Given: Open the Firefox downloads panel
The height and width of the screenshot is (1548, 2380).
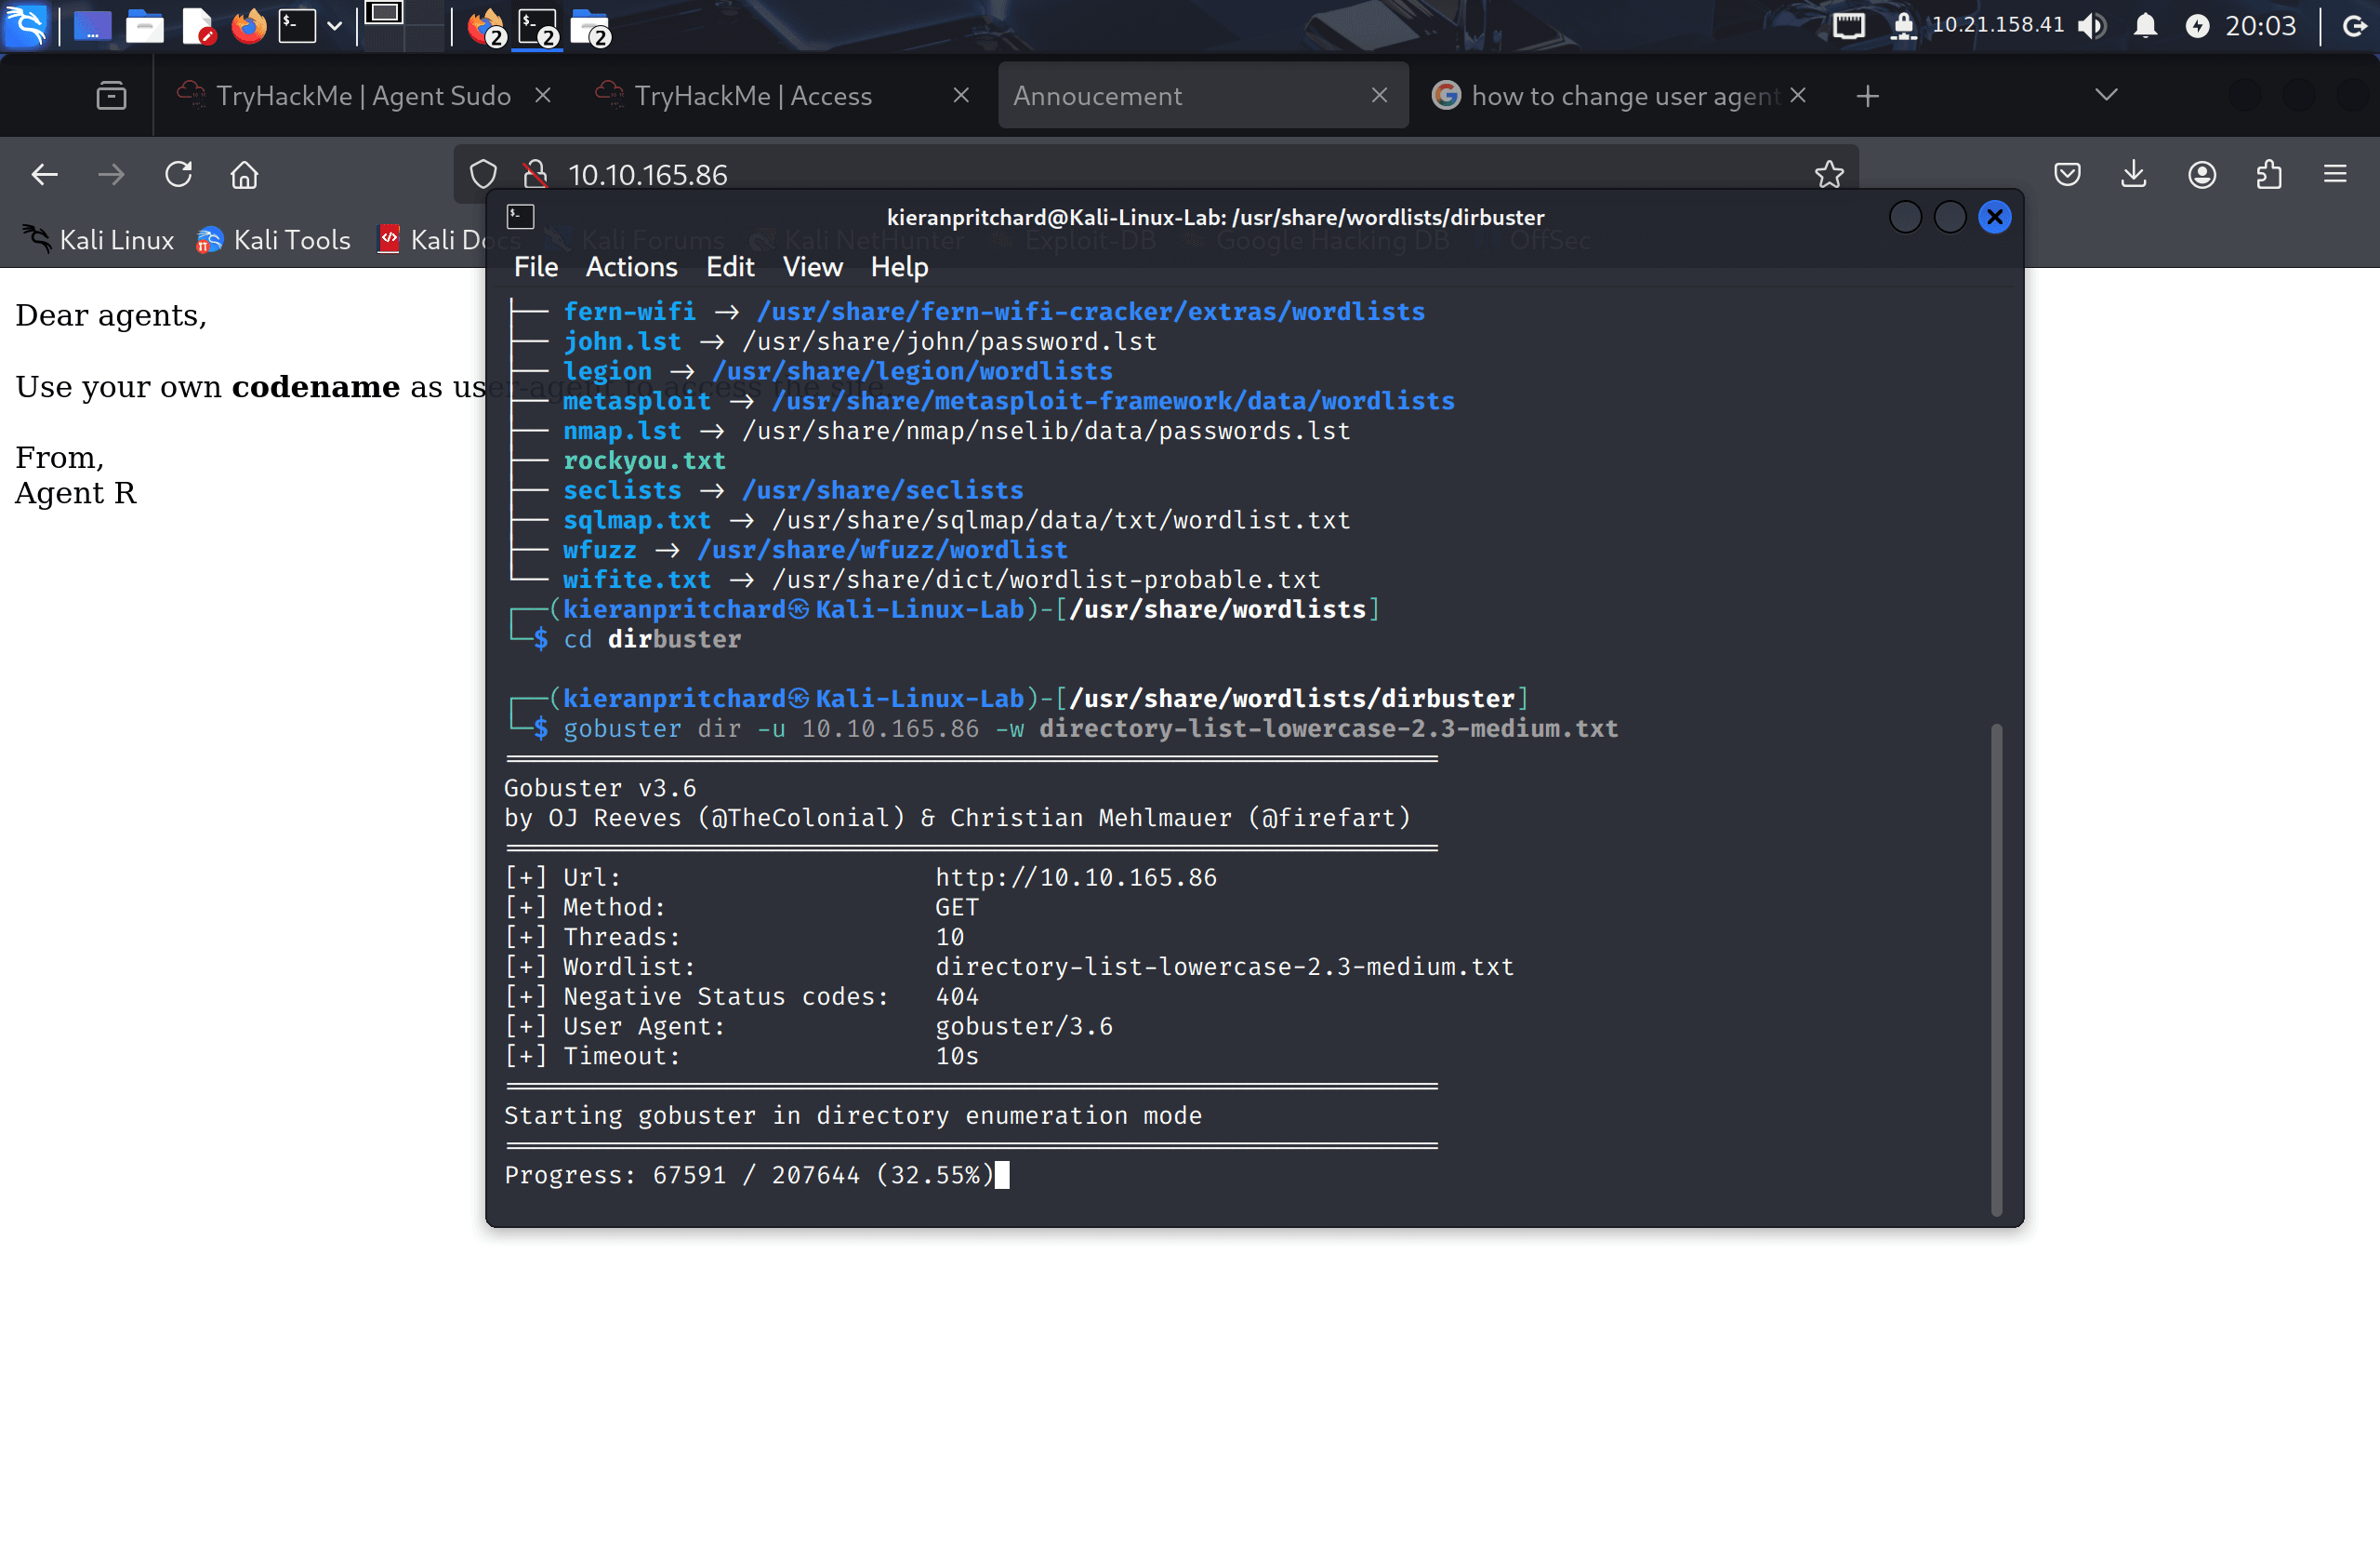Looking at the screenshot, I should click(x=2133, y=175).
